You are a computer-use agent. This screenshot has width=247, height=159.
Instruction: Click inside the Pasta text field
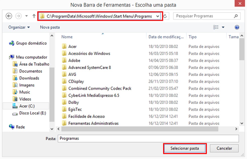126,138
